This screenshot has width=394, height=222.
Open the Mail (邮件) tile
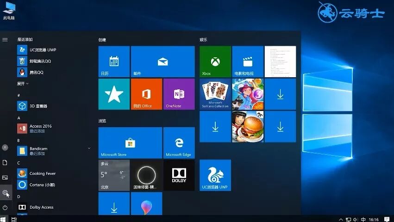(163, 62)
